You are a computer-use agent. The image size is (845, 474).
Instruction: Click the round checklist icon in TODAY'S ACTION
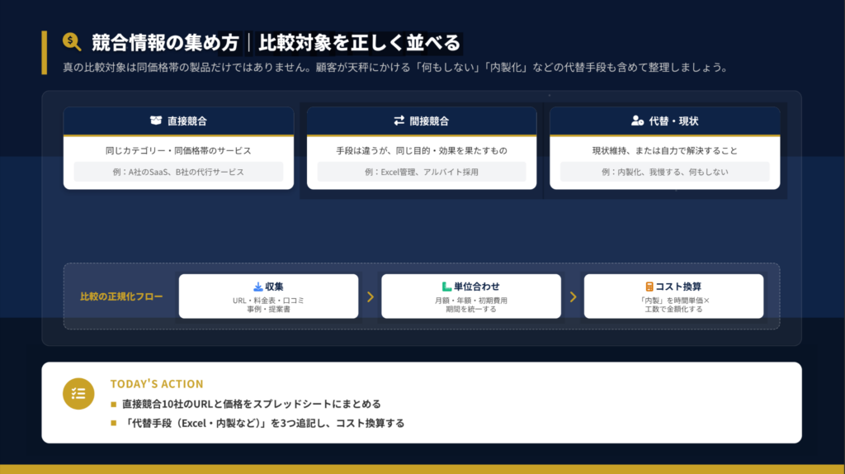coord(78,393)
